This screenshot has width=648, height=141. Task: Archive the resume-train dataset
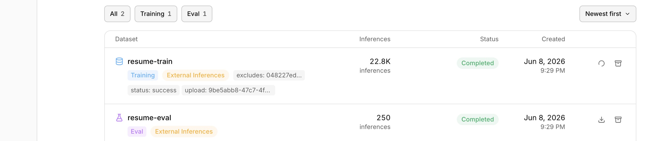pos(618,63)
